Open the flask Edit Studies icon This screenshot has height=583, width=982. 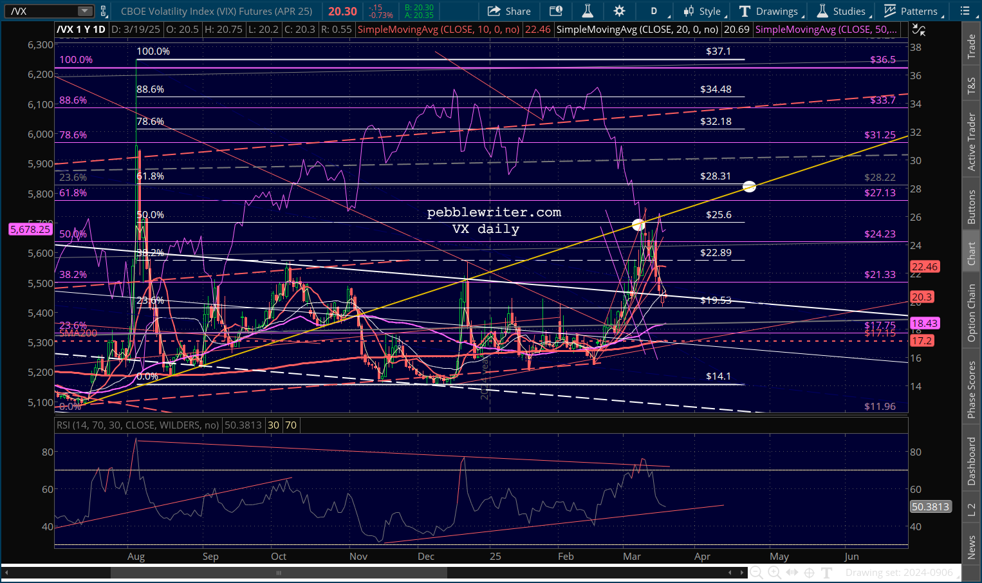pos(587,11)
